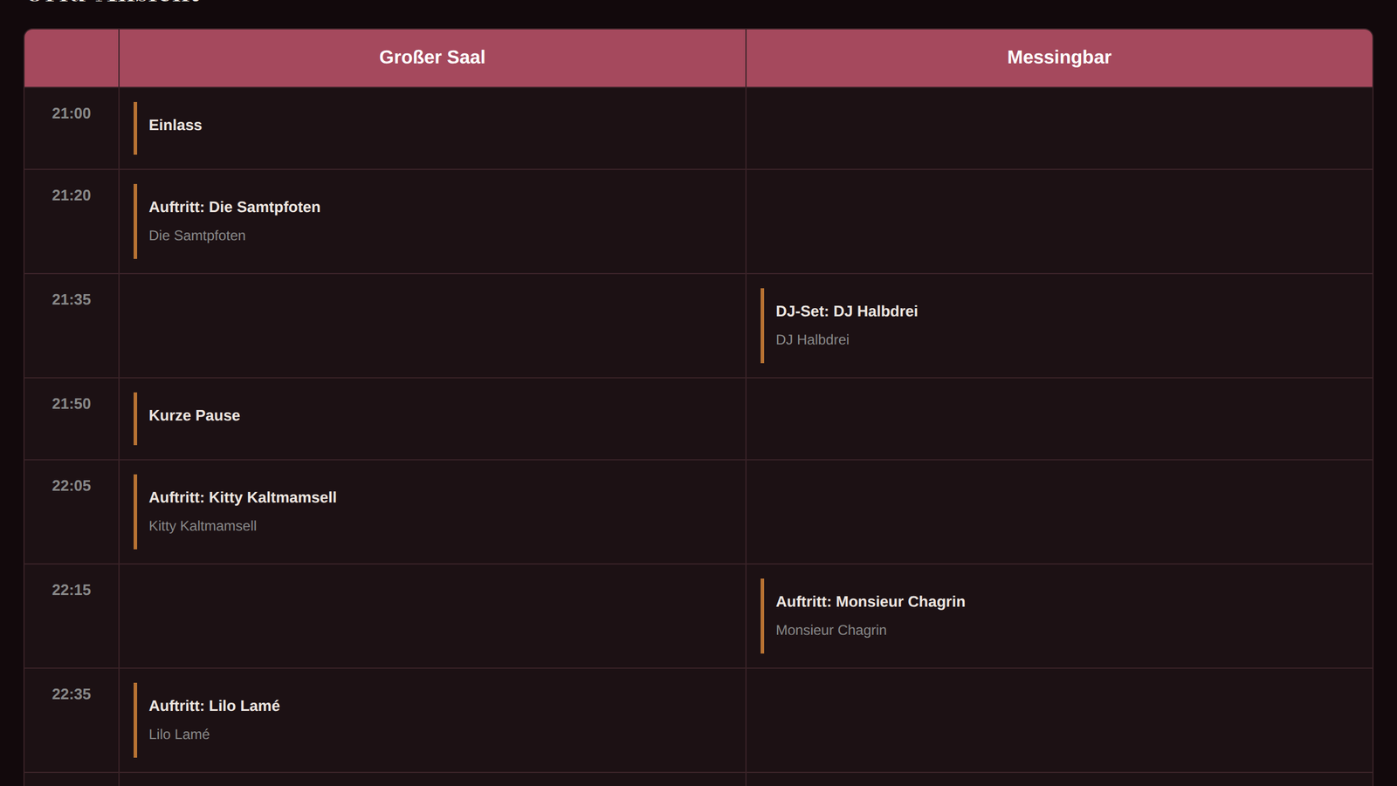Select the 22:15 time slot label
The image size is (1397, 786).
[x=72, y=590]
